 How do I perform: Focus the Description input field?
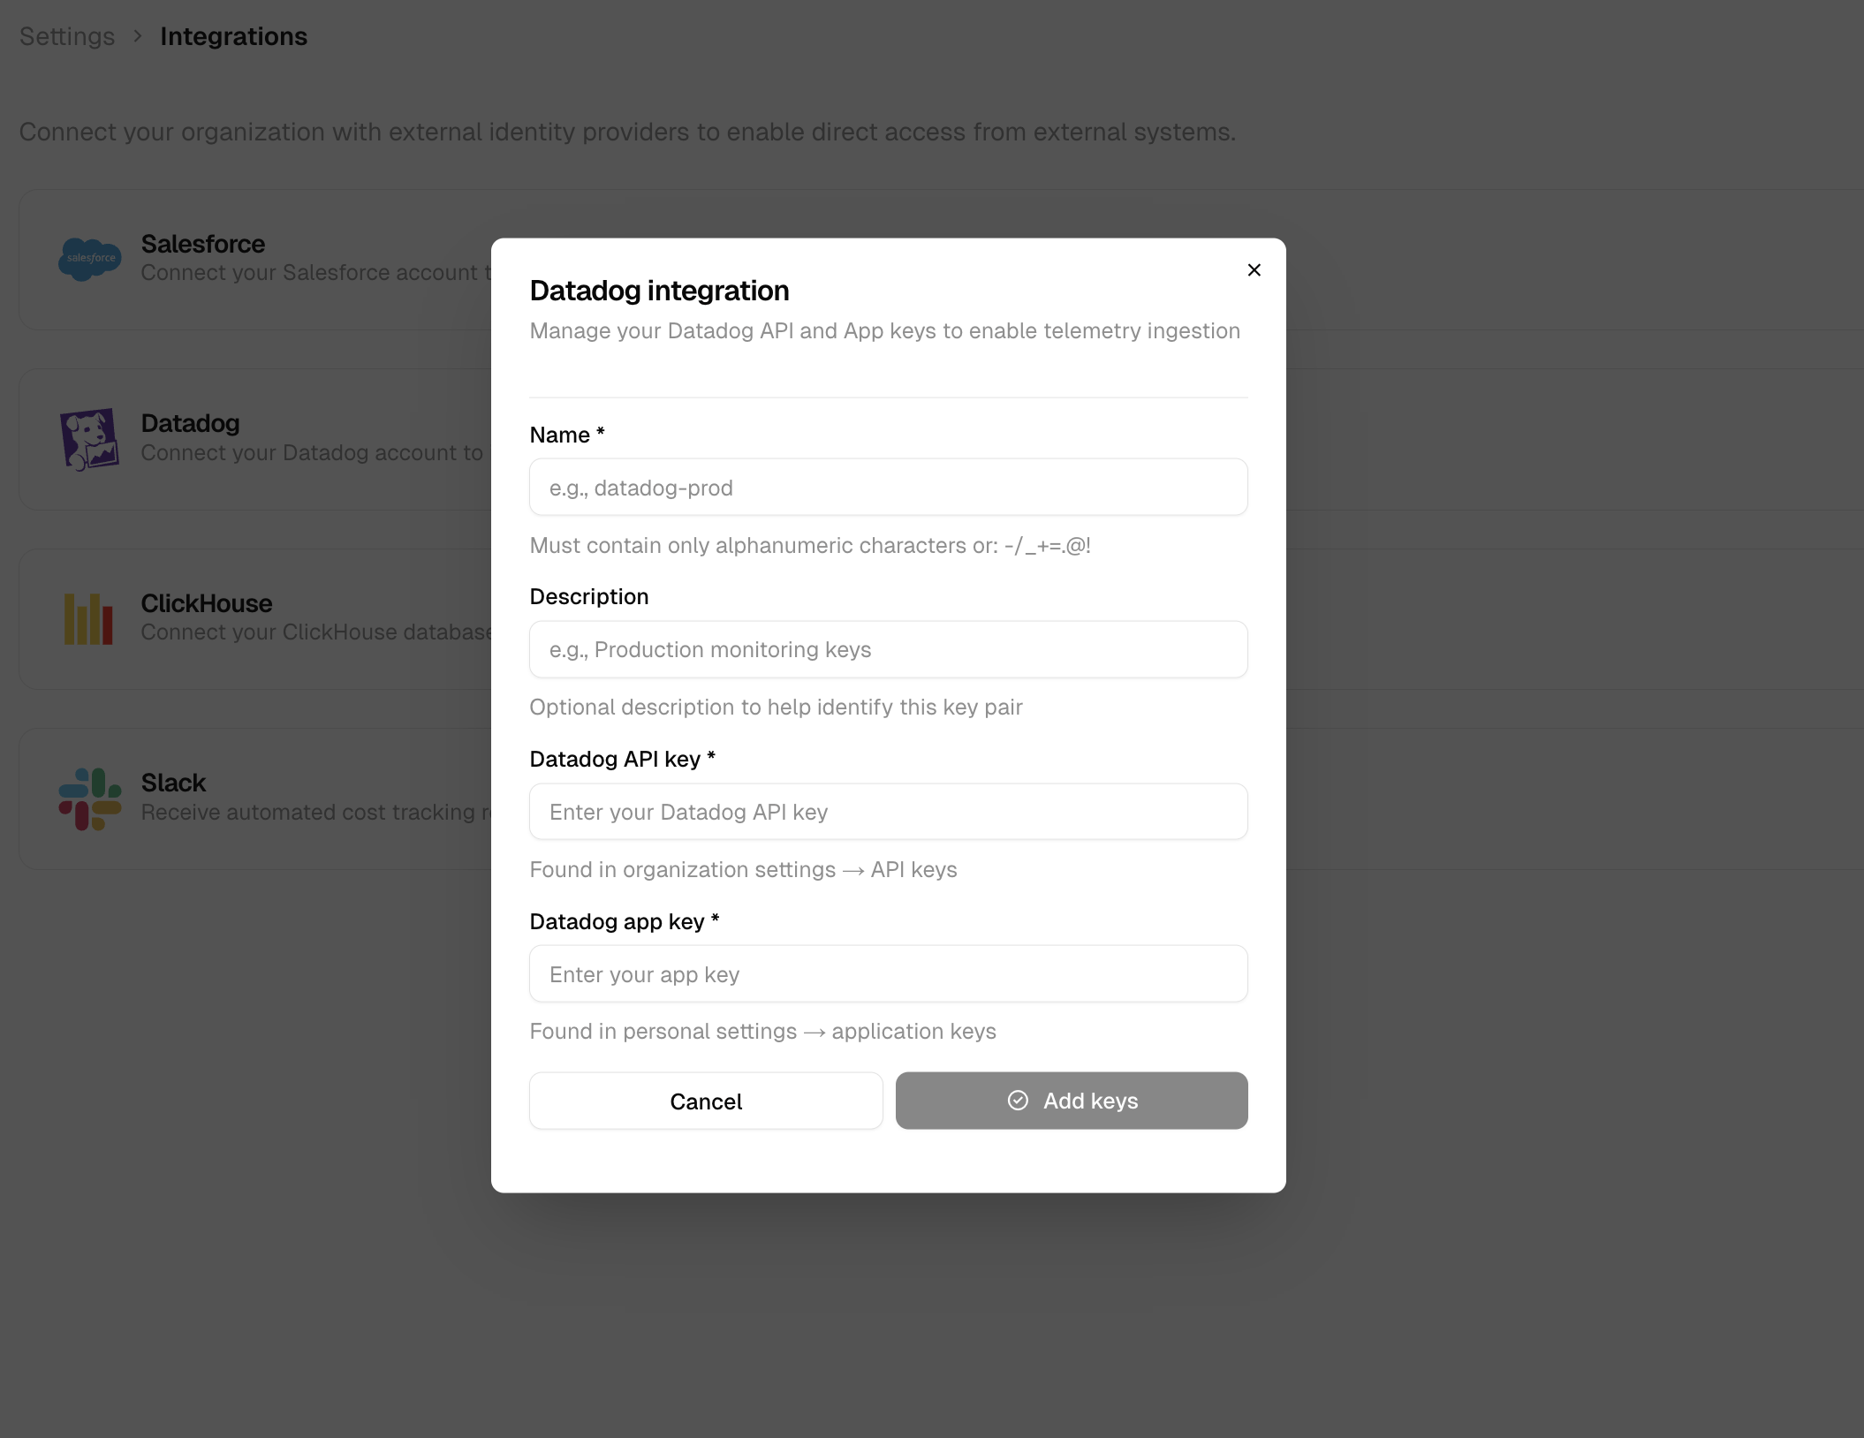(x=888, y=649)
